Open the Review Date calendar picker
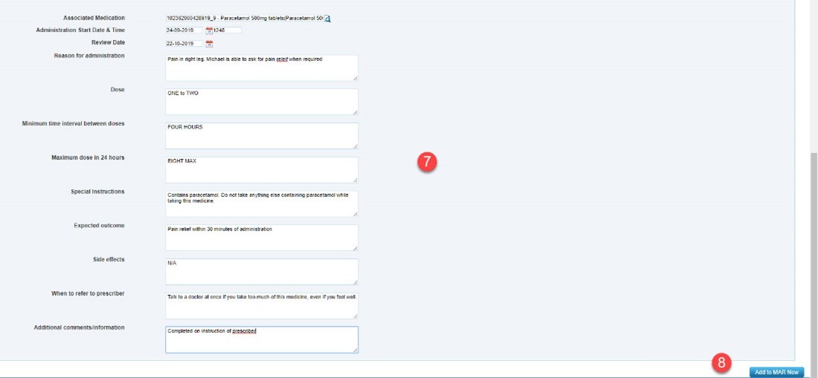818x378 pixels. [209, 44]
